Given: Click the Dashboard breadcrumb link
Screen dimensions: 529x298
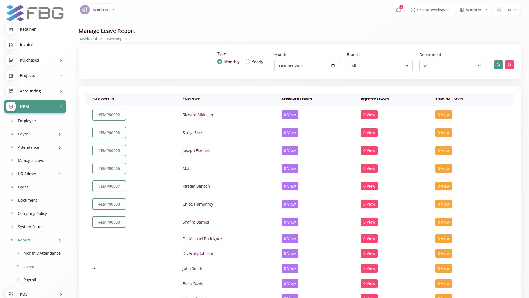Looking at the screenshot, I should [x=88, y=39].
